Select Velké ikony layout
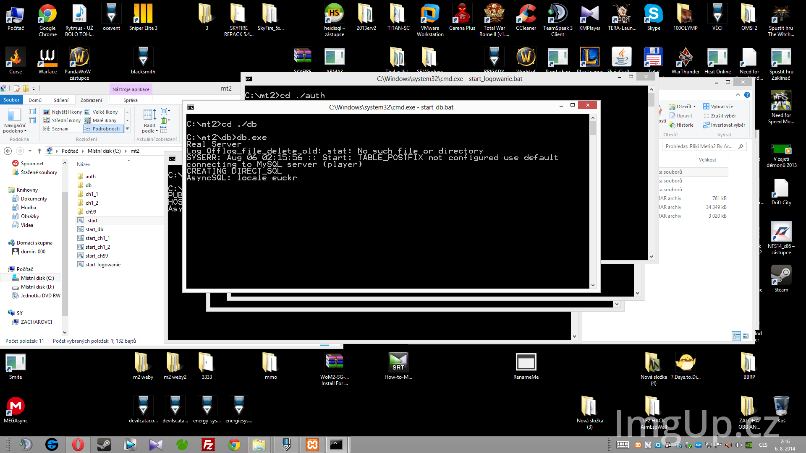Screen dimensions: 806x453 pyautogui.click(x=102, y=112)
